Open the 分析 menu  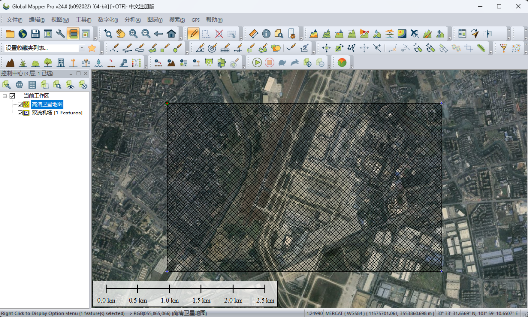tap(132, 20)
